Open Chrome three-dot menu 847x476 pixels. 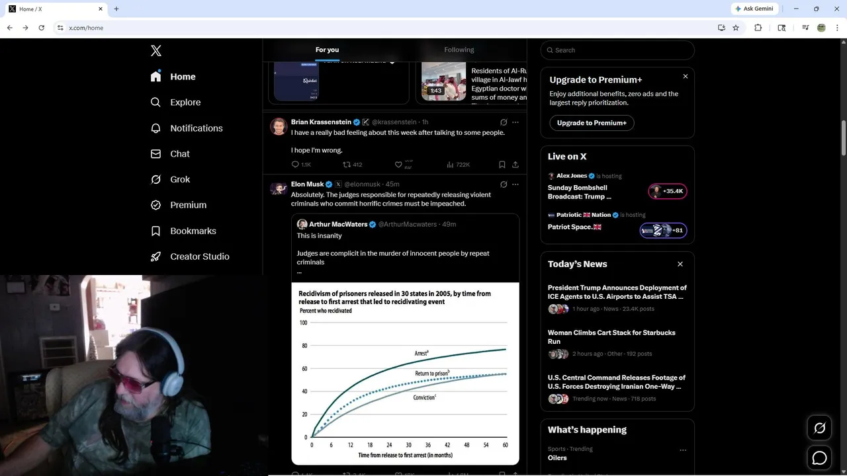838,28
